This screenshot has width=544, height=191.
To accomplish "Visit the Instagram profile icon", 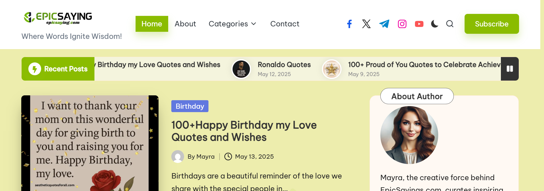I will pyautogui.click(x=402, y=24).
